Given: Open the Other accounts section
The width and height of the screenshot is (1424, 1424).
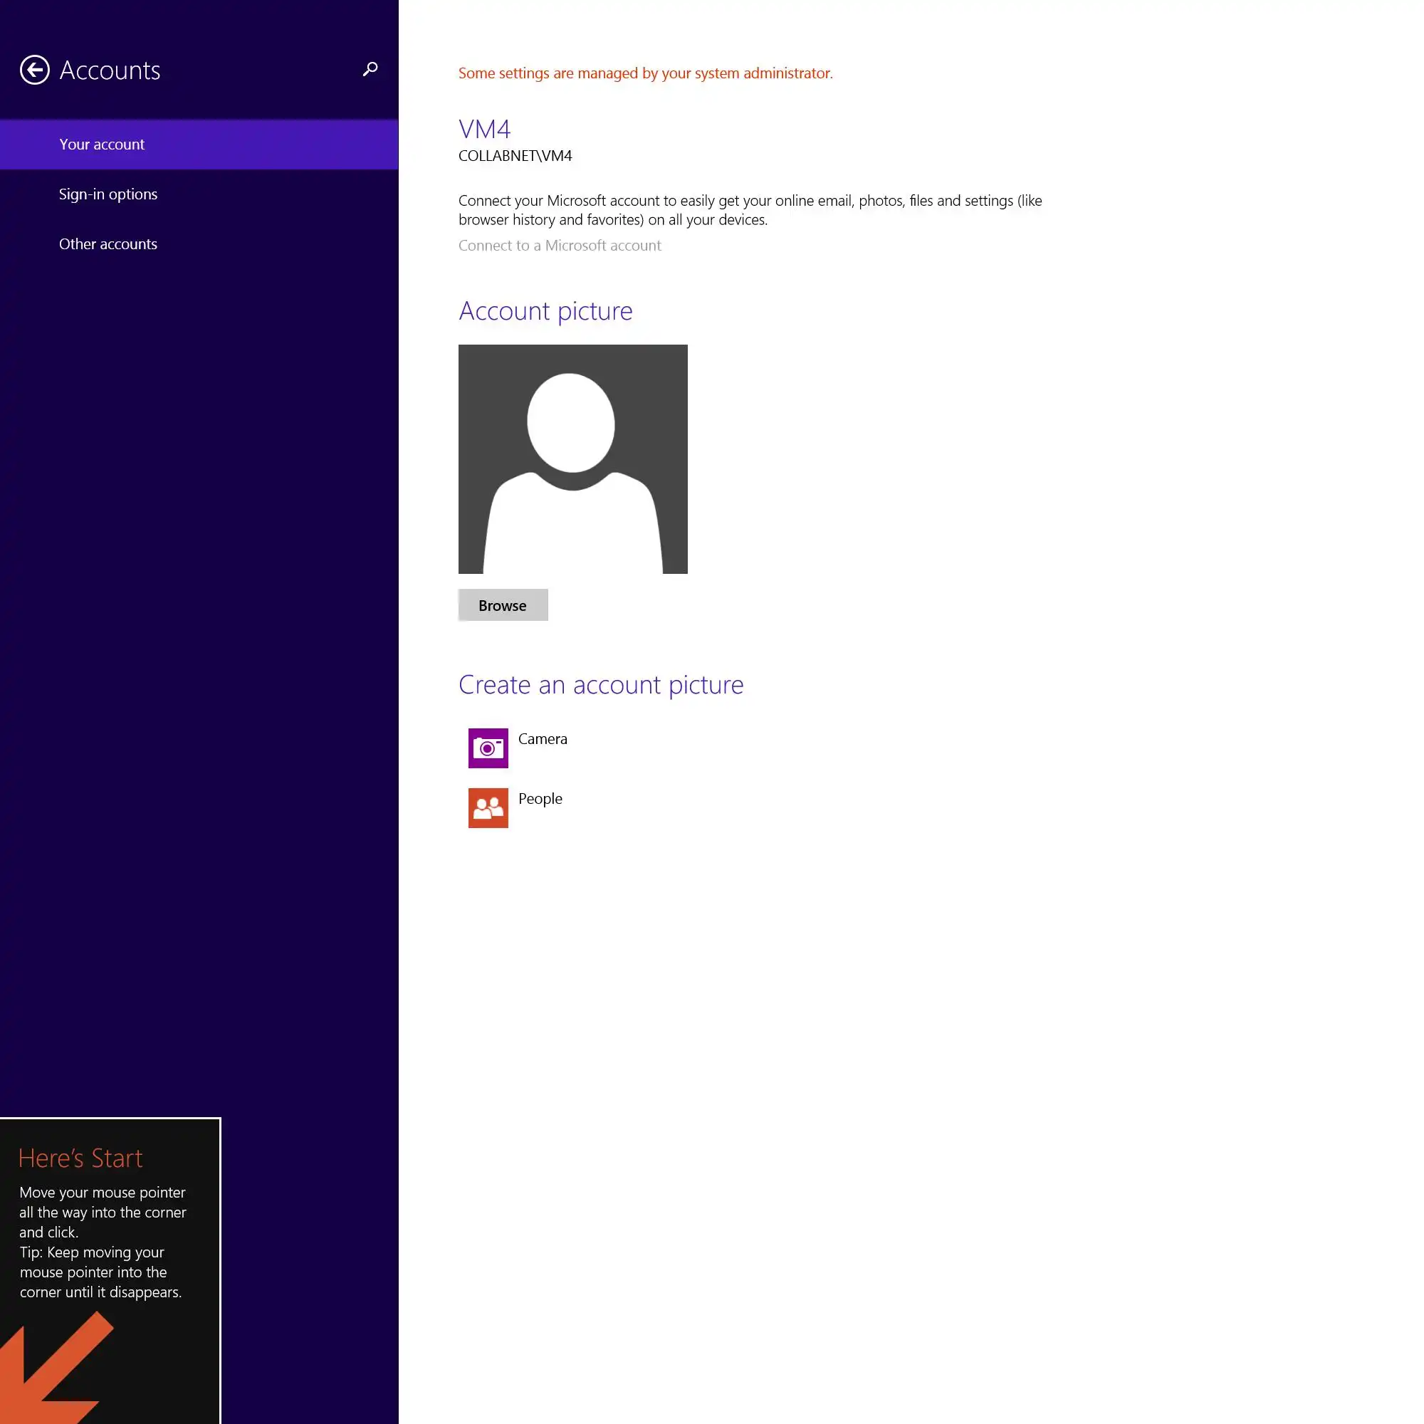Looking at the screenshot, I should (108, 244).
